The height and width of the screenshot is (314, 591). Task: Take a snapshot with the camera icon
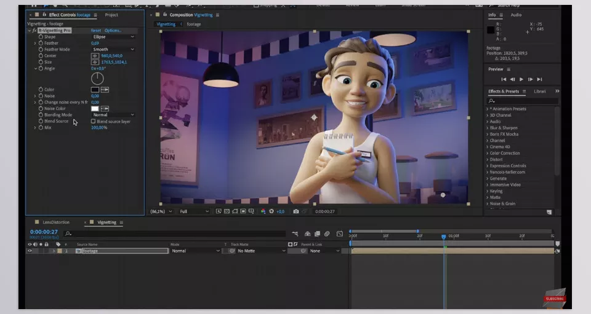point(296,211)
